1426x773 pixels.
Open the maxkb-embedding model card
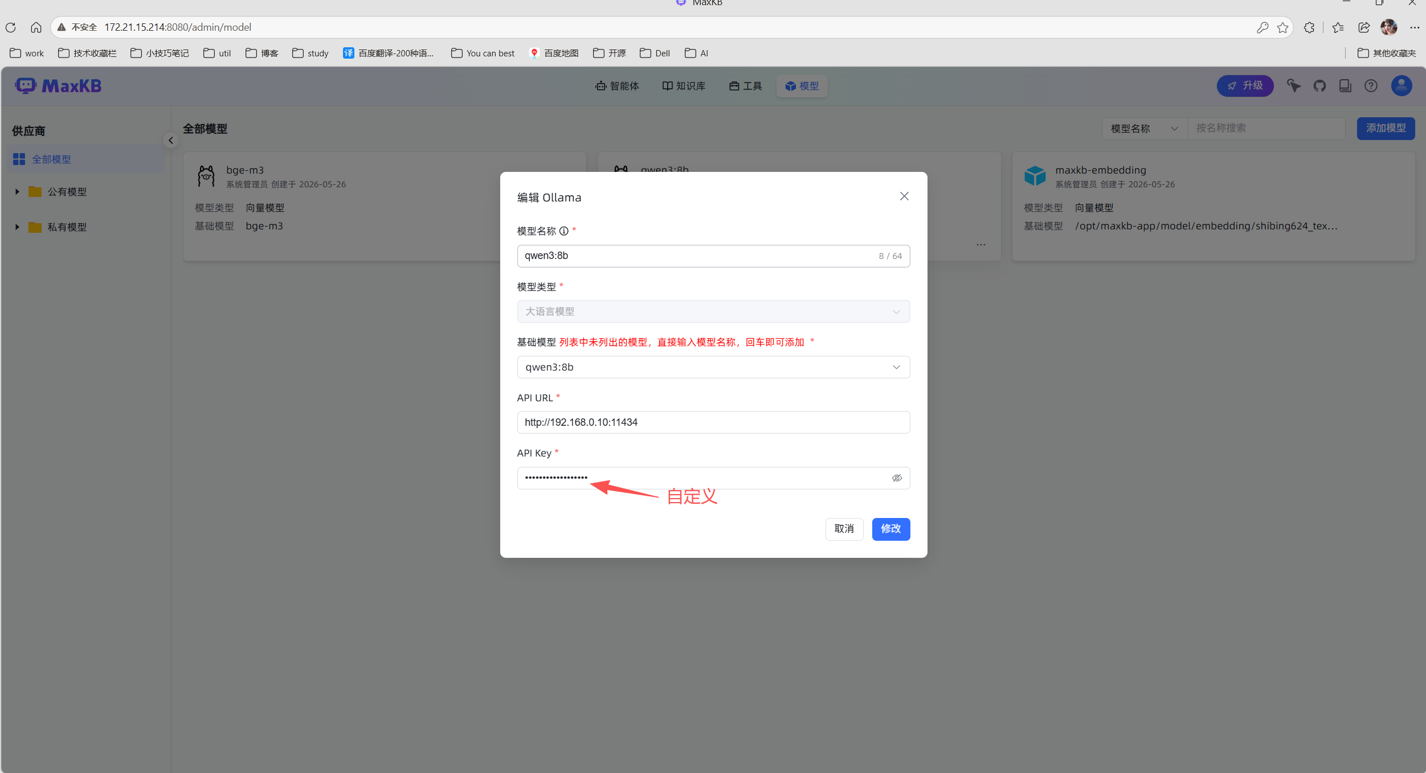pos(1213,207)
